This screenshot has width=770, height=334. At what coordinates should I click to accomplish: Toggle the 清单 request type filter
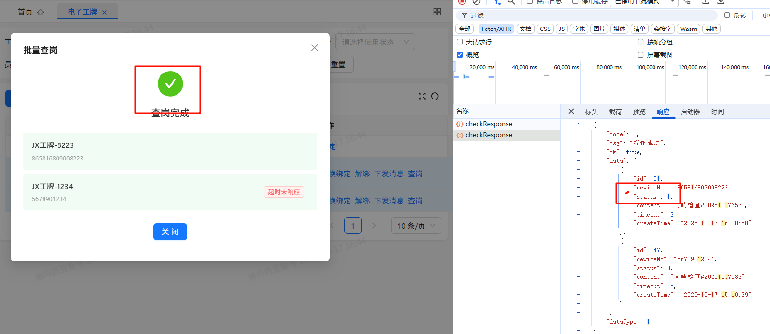[x=639, y=29]
